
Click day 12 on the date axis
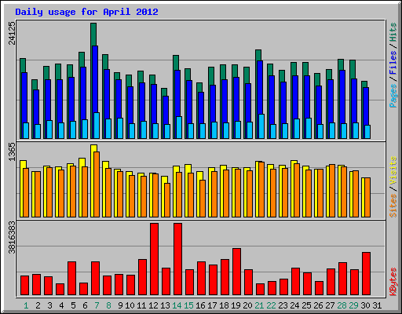click(x=153, y=305)
